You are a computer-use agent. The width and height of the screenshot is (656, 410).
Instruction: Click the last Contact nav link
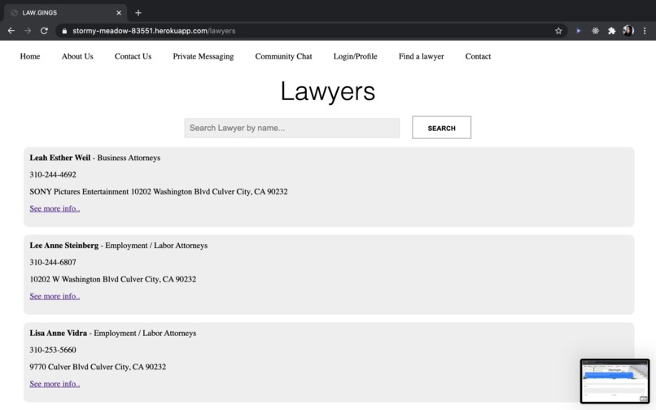[478, 56]
